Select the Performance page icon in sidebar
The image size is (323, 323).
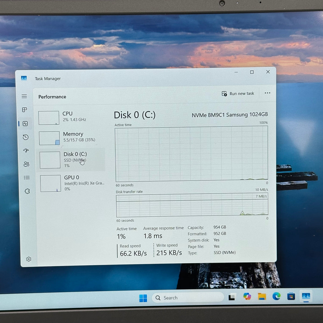[x=25, y=124]
